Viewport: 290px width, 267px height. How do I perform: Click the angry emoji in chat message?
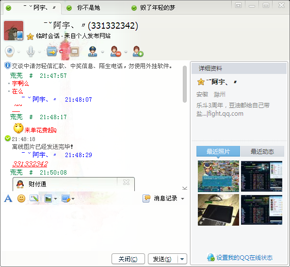pos(18,128)
